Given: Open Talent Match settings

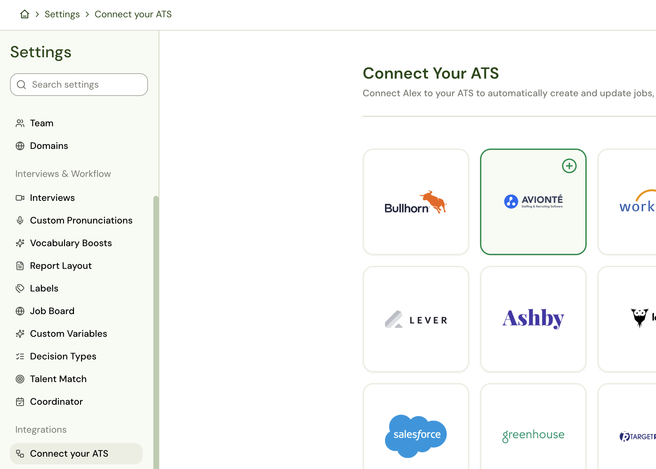Looking at the screenshot, I should tap(58, 379).
